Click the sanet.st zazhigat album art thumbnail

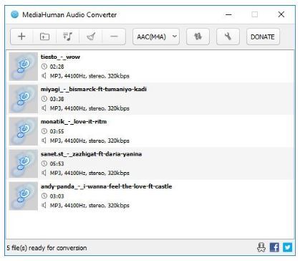(24, 163)
